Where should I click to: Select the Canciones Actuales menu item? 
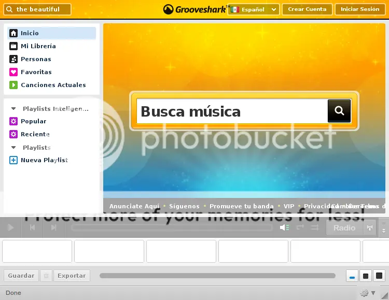pyautogui.click(x=51, y=85)
